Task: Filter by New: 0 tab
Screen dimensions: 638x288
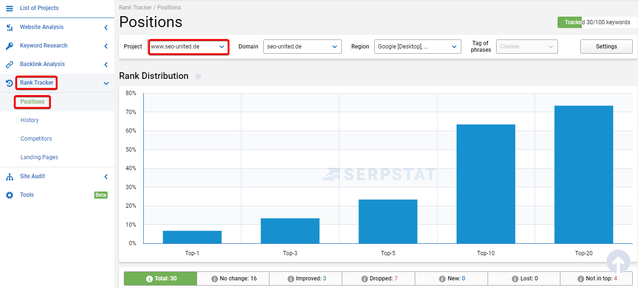Action: pos(451,278)
